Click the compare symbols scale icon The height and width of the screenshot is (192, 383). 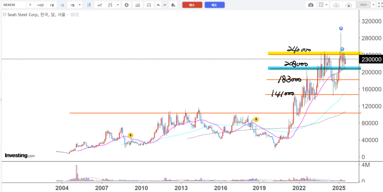pyautogui.click(x=149, y=5)
